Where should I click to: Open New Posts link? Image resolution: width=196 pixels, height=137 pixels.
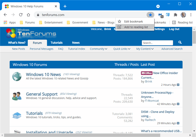click(x=19, y=49)
